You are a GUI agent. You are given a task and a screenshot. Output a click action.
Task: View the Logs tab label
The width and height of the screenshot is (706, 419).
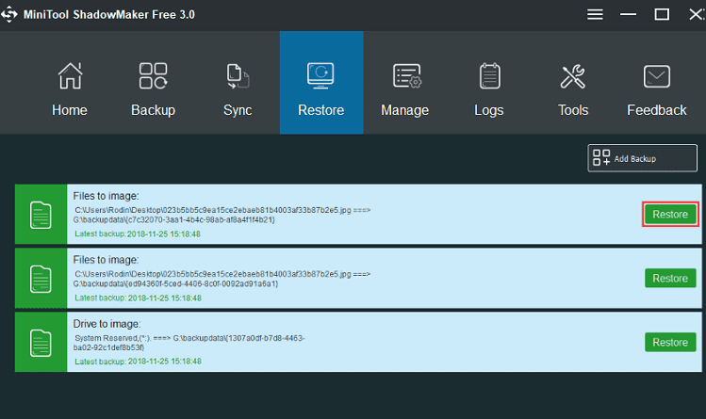(489, 110)
